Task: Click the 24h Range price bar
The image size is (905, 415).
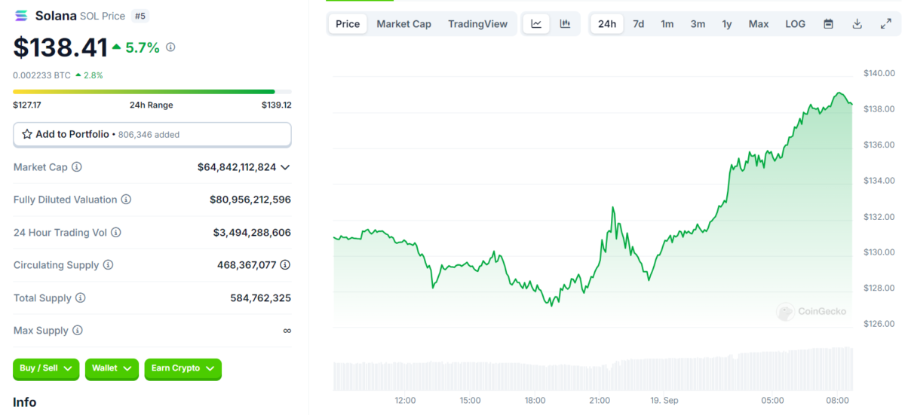Action: [152, 92]
